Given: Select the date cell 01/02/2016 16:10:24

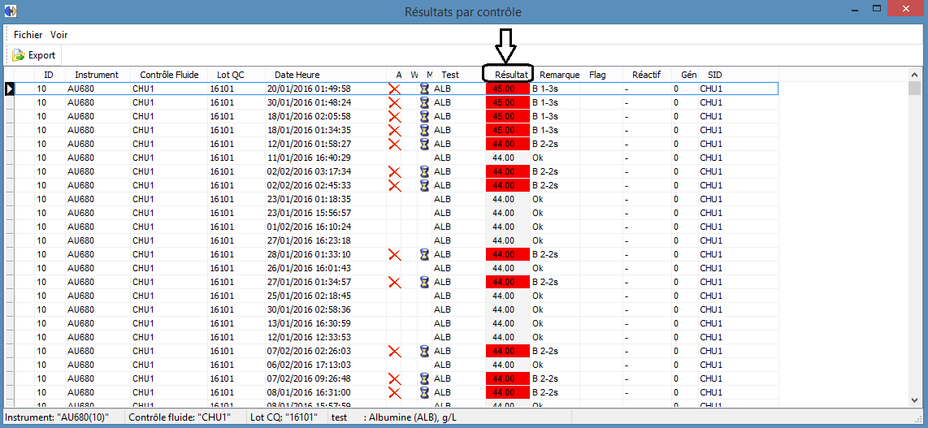Looking at the screenshot, I should [x=309, y=227].
